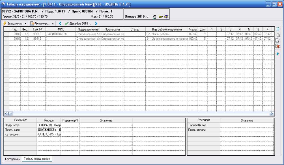Viewport: 284px width, 165px height.
Task: Click the copy record icon
Action: click(x=278, y=35)
